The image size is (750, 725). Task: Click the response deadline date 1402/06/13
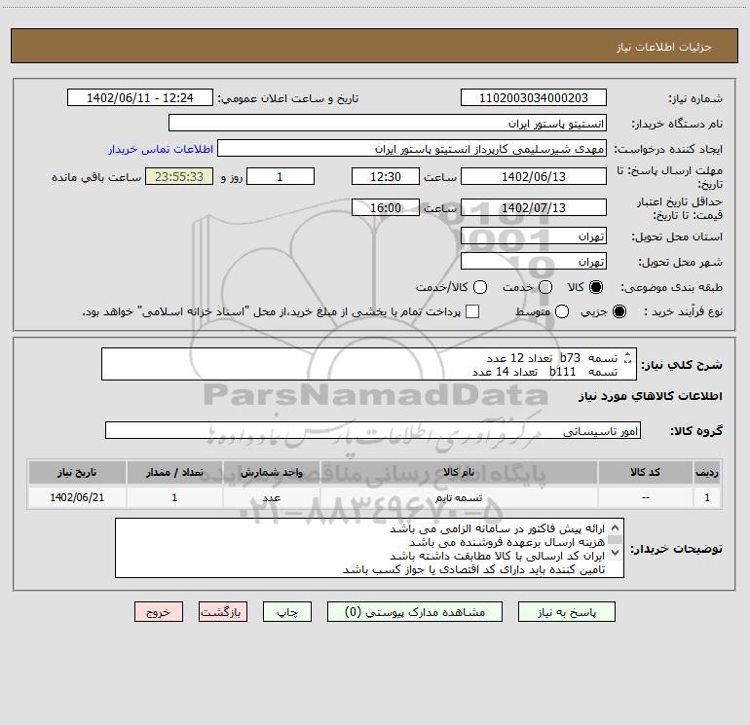click(534, 176)
